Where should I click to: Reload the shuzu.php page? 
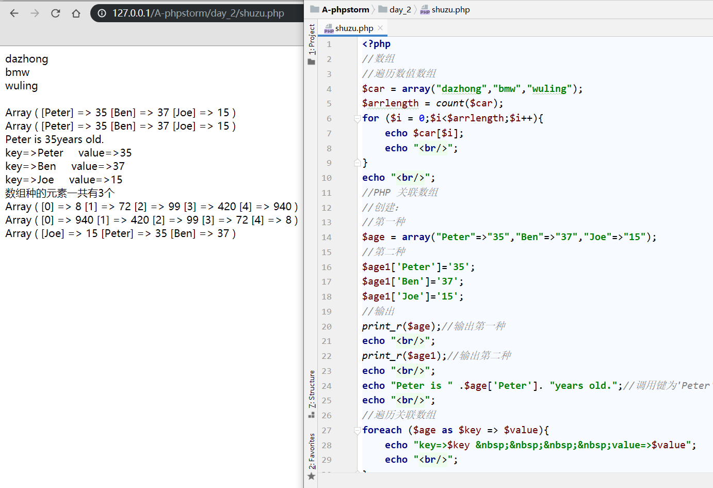click(56, 13)
